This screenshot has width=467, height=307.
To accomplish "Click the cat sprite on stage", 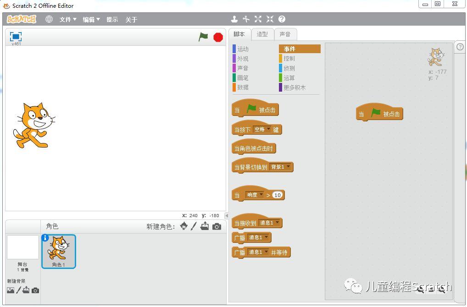I will pyautogui.click(x=34, y=126).
